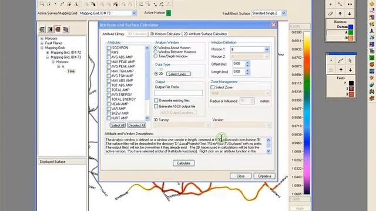Click the up arrow in Horizons palette

(x=340, y=13)
